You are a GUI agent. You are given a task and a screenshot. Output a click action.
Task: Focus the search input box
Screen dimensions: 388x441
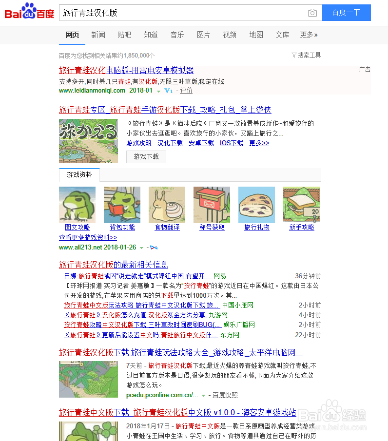point(183,13)
